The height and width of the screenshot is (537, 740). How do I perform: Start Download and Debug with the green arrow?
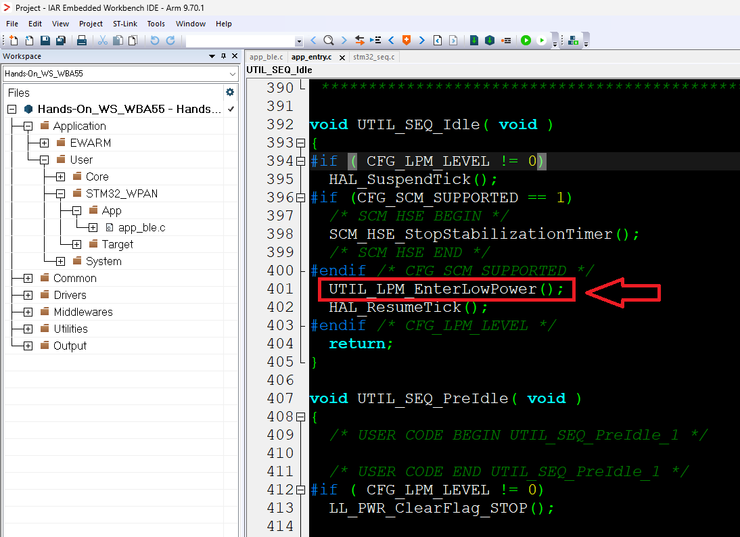pos(526,40)
